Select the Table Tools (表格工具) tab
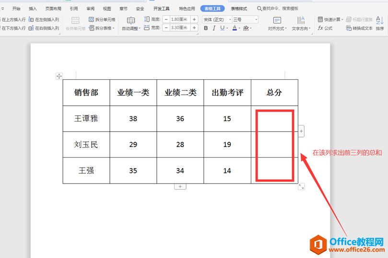 [212, 9]
